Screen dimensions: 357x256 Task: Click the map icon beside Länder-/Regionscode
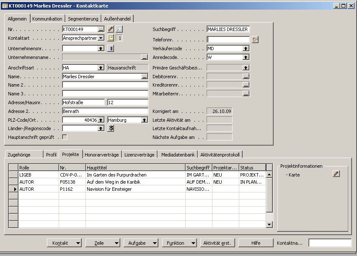[111, 128]
